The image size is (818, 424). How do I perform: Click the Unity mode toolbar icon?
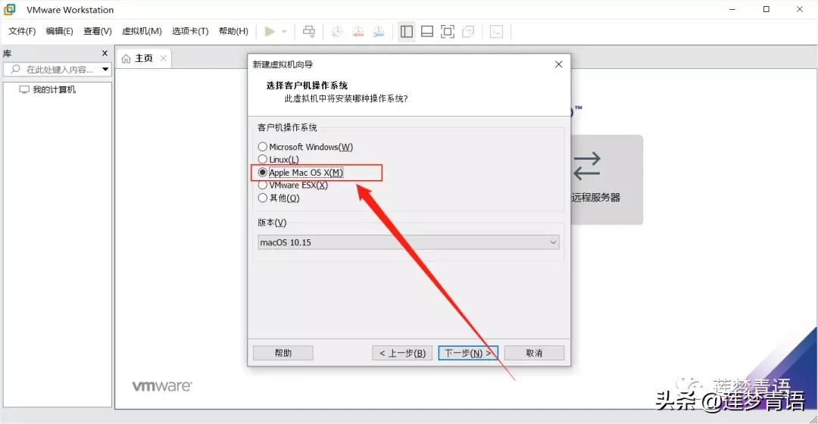point(469,32)
